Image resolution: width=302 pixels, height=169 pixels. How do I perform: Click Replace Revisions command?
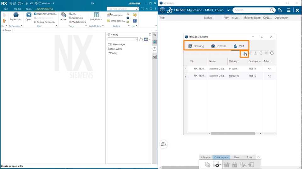(x=44, y=22)
